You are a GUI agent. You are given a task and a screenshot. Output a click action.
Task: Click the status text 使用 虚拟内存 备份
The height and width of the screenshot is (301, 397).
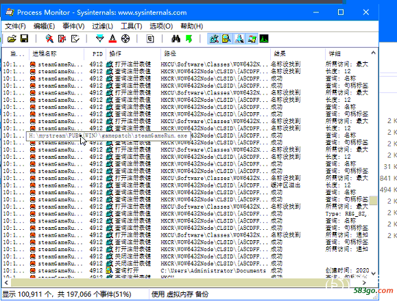[180, 294]
